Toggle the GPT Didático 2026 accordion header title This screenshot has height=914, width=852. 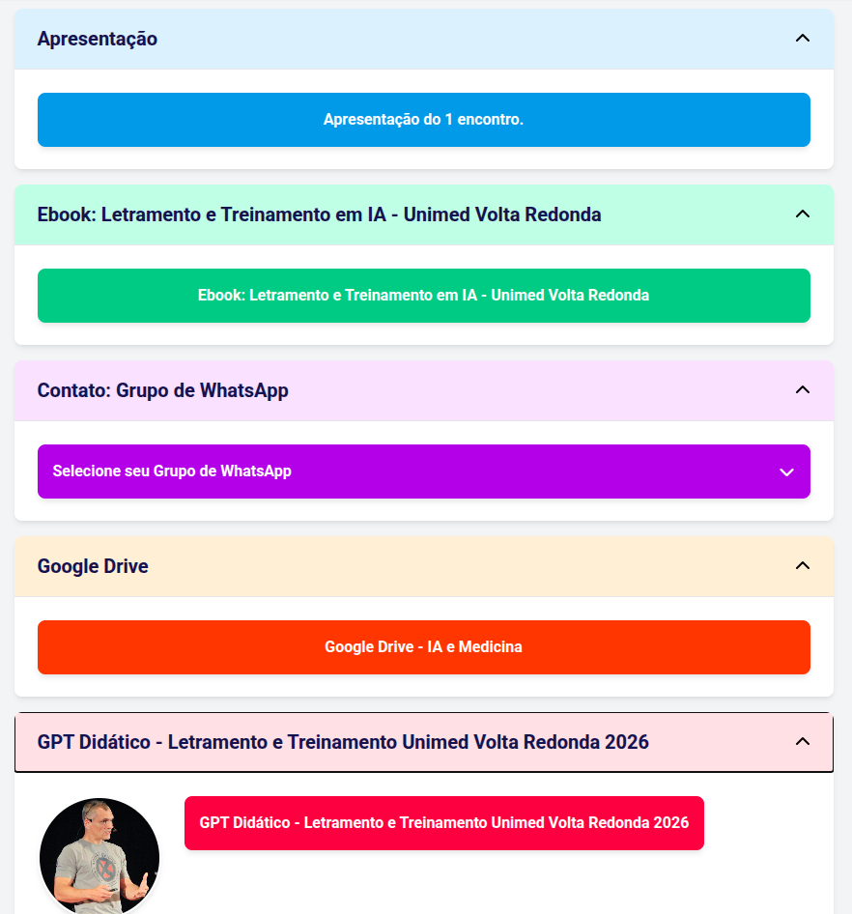point(343,742)
